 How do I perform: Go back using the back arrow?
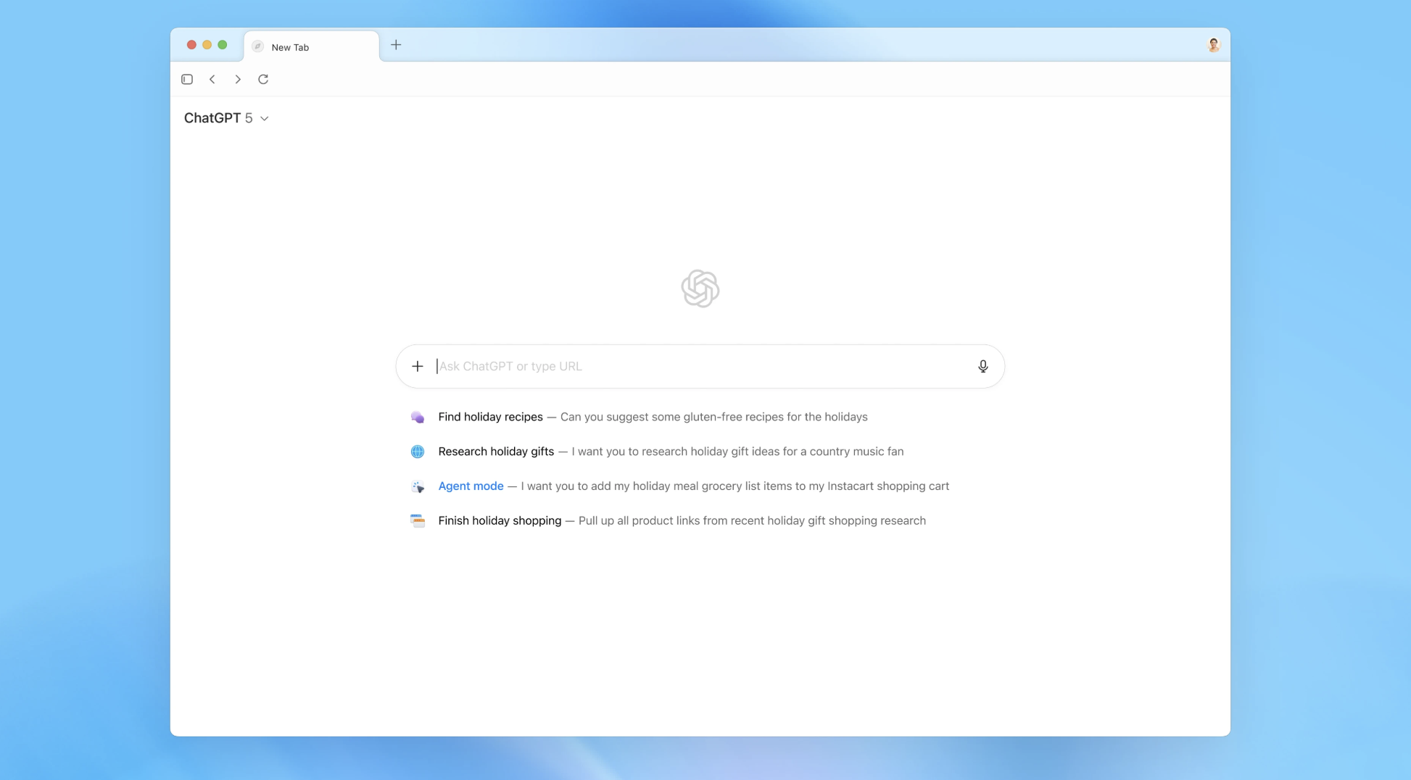click(212, 79)
